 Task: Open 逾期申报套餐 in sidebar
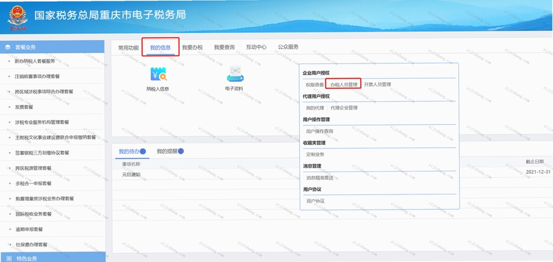[29, 230]
